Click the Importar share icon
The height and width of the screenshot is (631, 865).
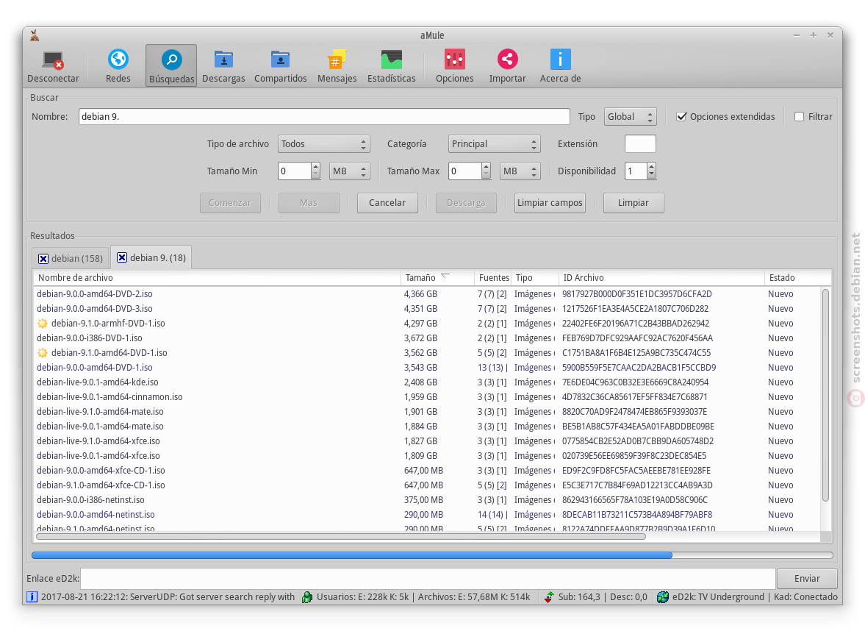[x=508, y=59]
